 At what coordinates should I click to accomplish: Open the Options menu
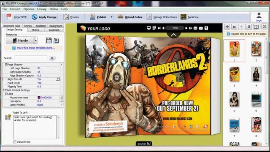tap(29, 9)
